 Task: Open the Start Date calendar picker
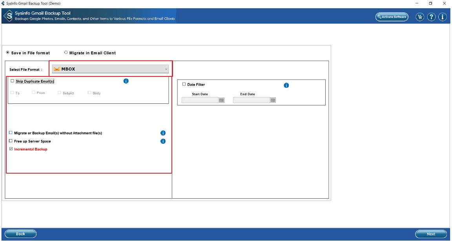point(221,100)
